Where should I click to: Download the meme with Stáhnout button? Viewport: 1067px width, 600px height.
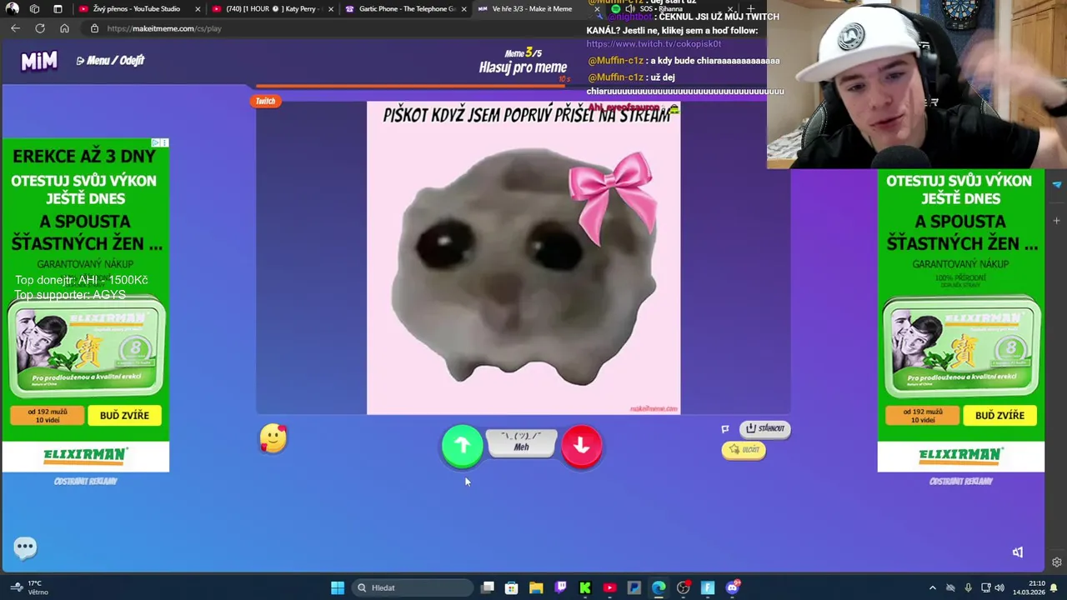(764, 428)
